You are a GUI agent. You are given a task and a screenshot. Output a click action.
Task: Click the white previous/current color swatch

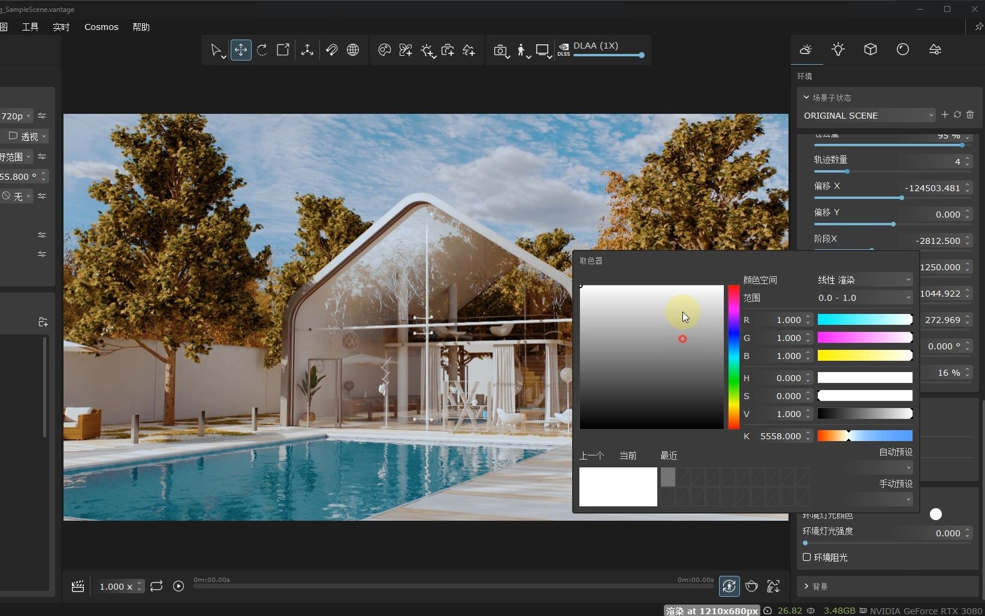618,487
